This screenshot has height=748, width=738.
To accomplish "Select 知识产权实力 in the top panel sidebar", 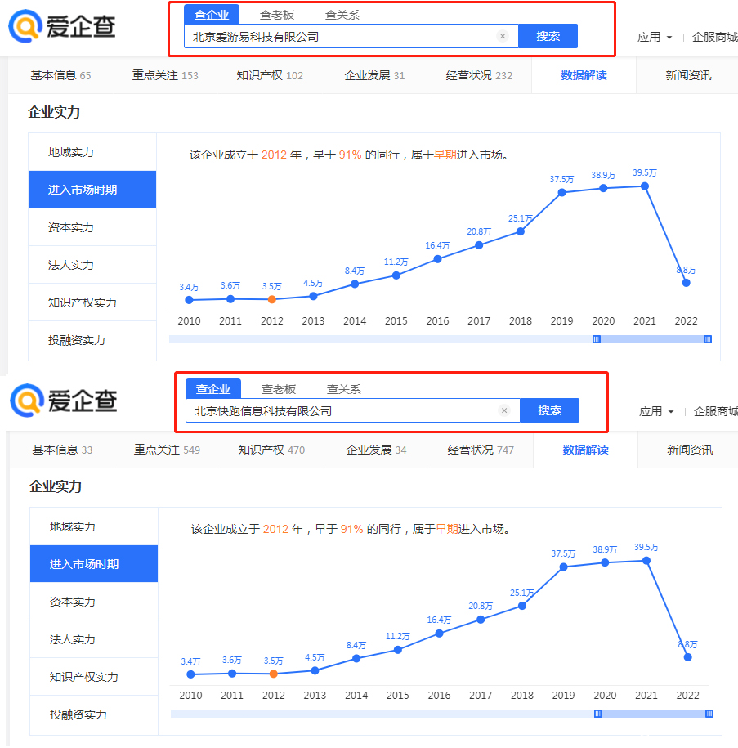I will [x=92, y=302].
